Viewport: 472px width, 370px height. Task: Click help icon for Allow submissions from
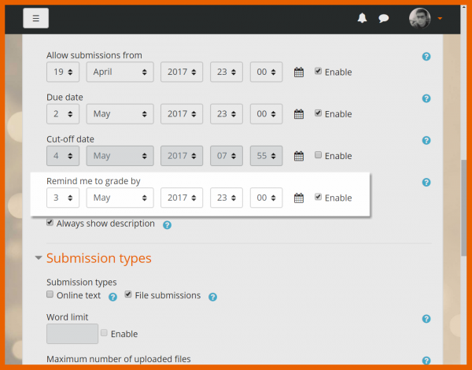click(x=426, y=57)
